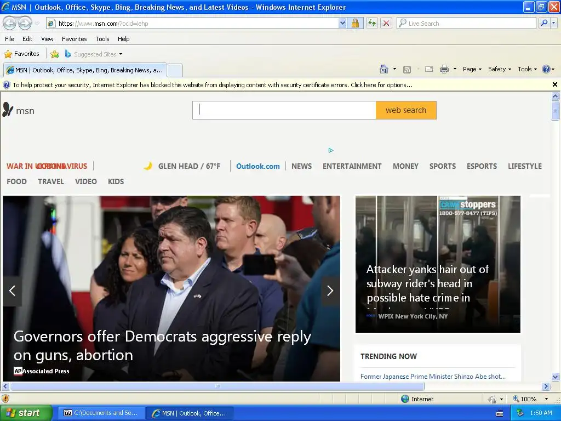Viewport: 561px width, 421px height.
Task: Go to the ESPORTS section
Action: tap(482, 166)
